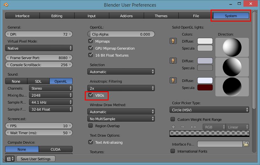
Task: Toggle the first OpenGL light bulb icon
Action: pos(173,41)
